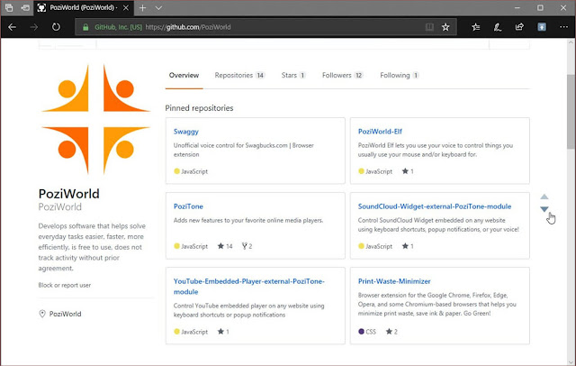Viewport: 576px width, 366px height.
Task: Click the Block or report user link
Action: coord(64,285)
